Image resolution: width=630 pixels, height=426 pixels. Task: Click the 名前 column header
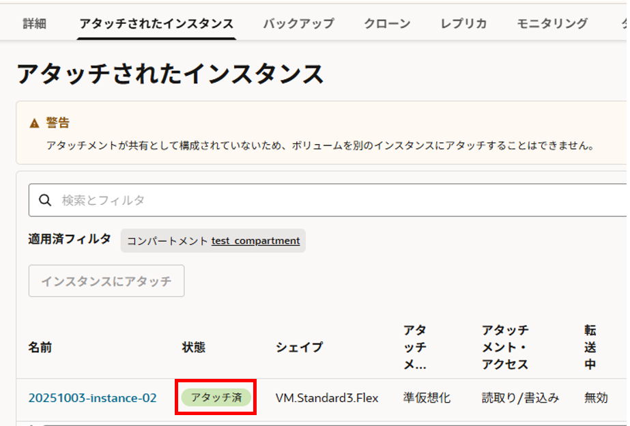coord(40,347)
